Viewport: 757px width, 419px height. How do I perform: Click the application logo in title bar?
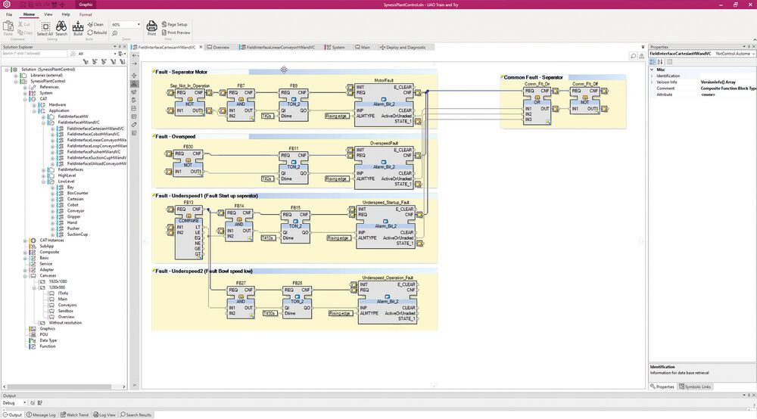pyautogui.click(x=7, y=5)
